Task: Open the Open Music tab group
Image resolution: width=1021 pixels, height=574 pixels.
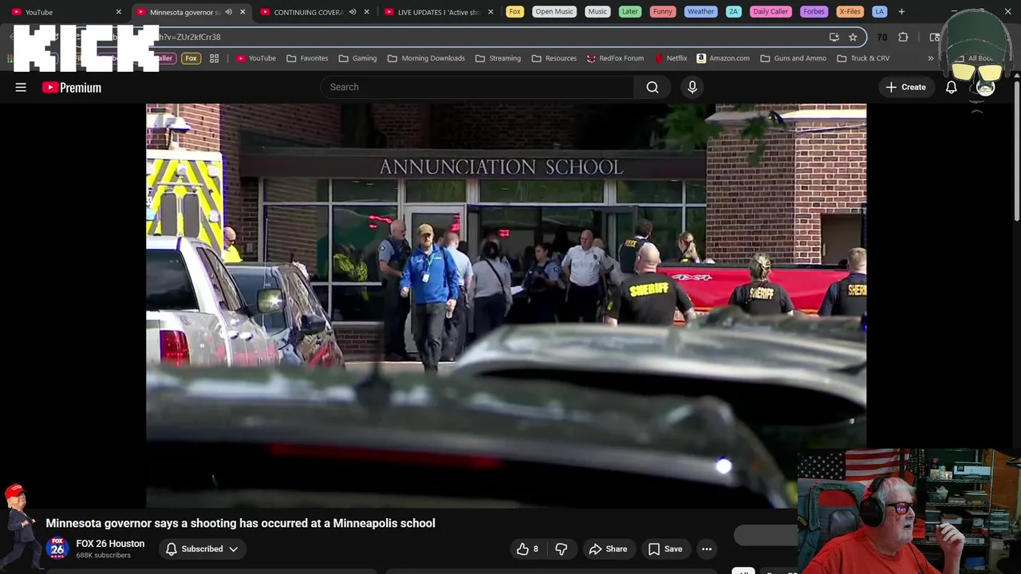Action: (554, 11)
